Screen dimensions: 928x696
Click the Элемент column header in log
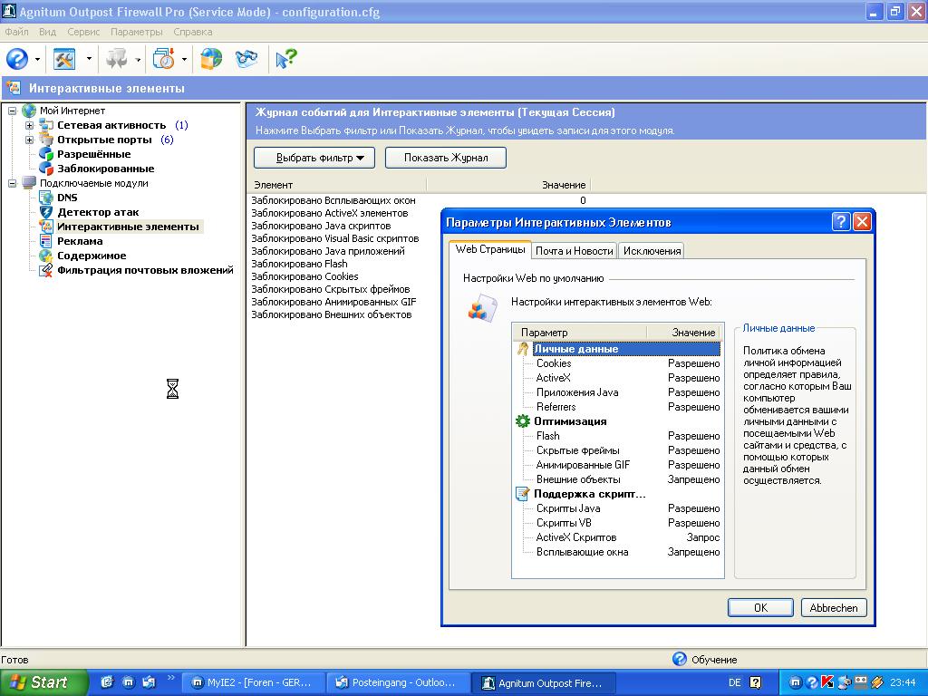(x=336, y=185)
